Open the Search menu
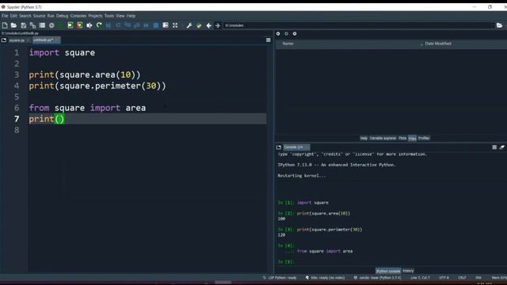This screenshot has height=285, width=507. [x=25, y=16]
